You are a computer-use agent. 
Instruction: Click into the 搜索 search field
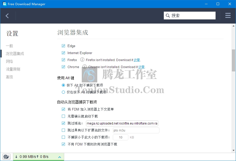click(190, 16)
